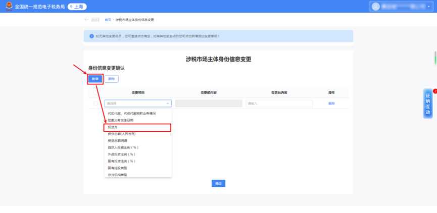Tick the checkbox of the first table row
The image size is (437, 213).
click(95, 103)
